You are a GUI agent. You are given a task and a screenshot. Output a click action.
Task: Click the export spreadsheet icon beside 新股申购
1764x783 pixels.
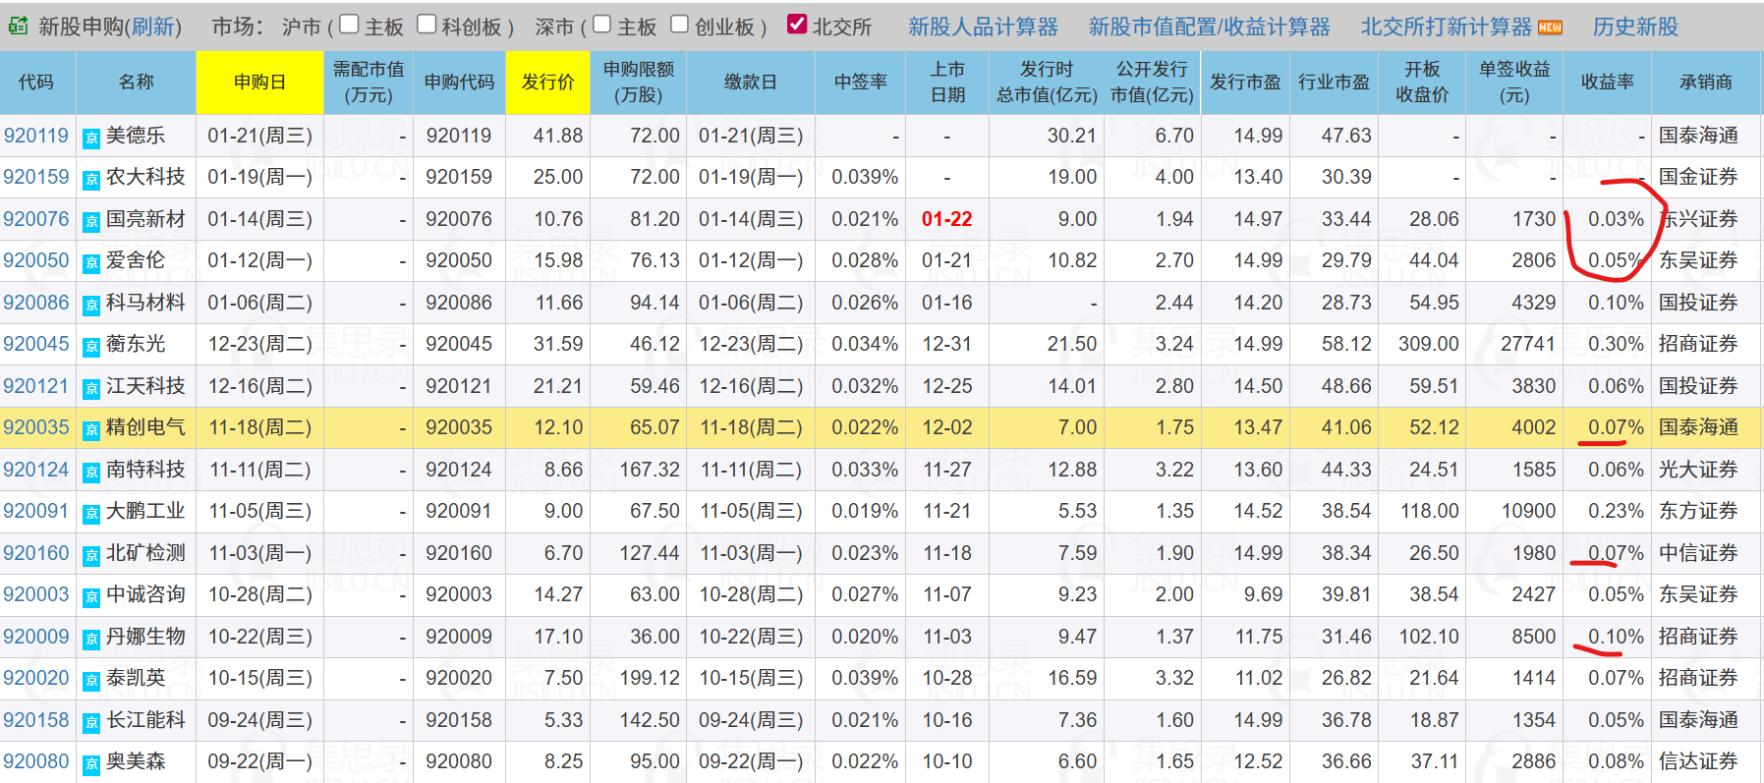pos(18,26)
